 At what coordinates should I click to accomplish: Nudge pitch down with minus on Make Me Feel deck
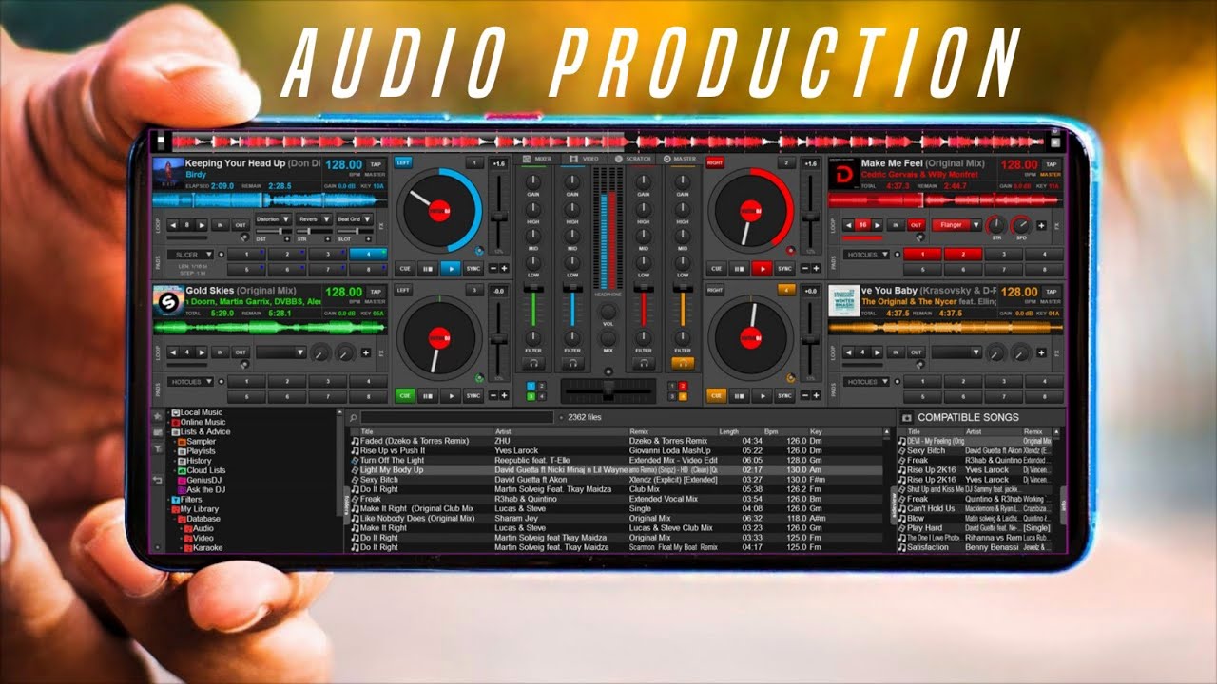(x=803, y=269)
